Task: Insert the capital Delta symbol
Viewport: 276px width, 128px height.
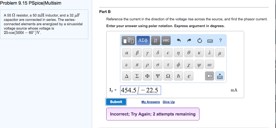Action: 126,76
